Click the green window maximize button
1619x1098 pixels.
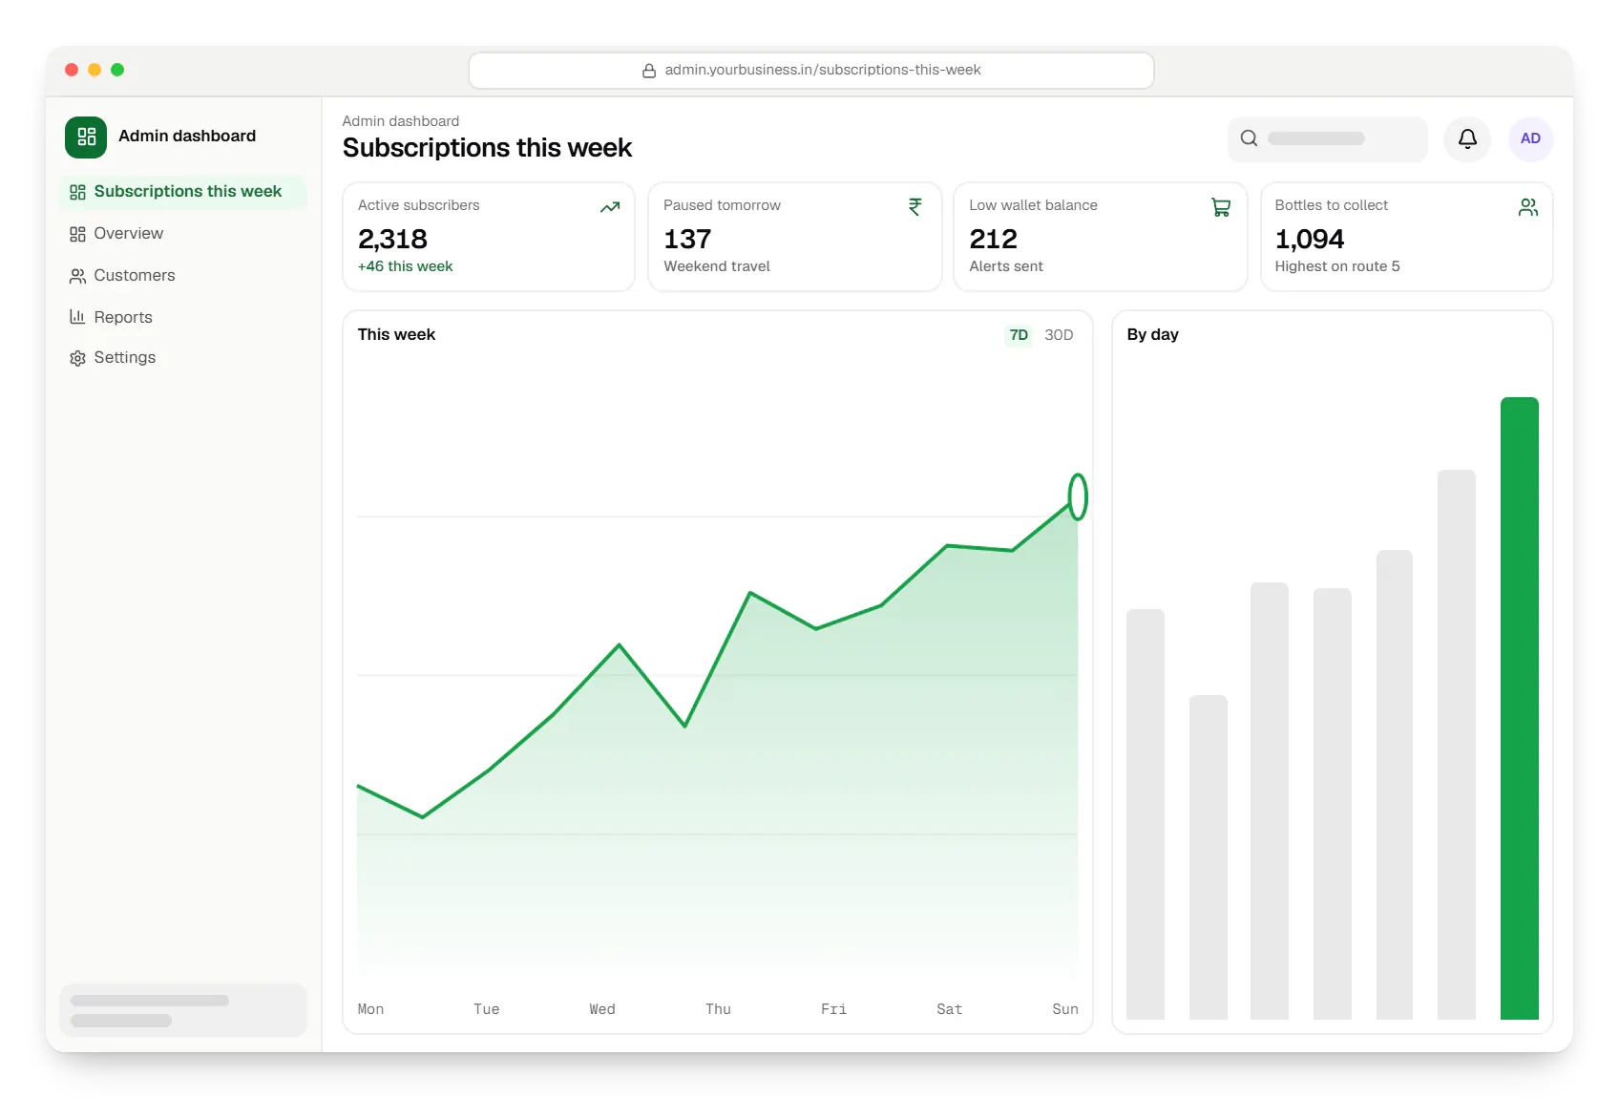pos(117,70)
